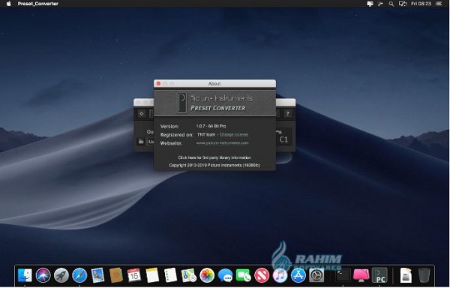This screenshot has height=288, width=450.
Task: Click the TNT team registration name
Action: 206,134
